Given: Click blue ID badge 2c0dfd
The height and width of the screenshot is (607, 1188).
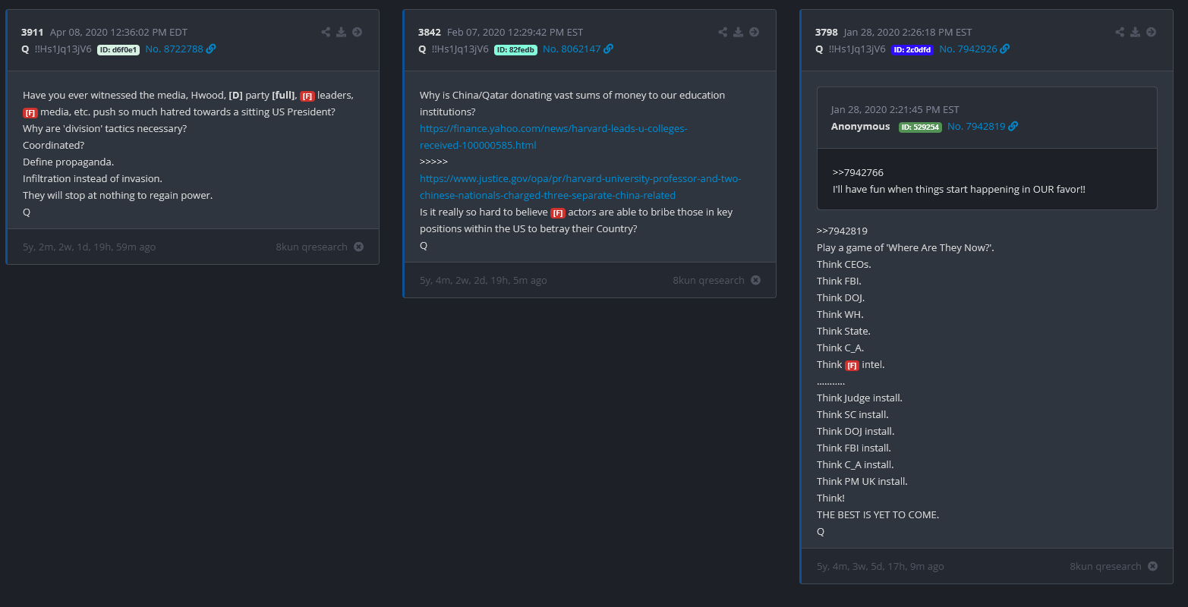Looking at the screenshot, I should point(912,49).
